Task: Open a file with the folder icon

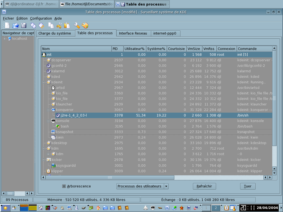Action: tap(16, 26)
